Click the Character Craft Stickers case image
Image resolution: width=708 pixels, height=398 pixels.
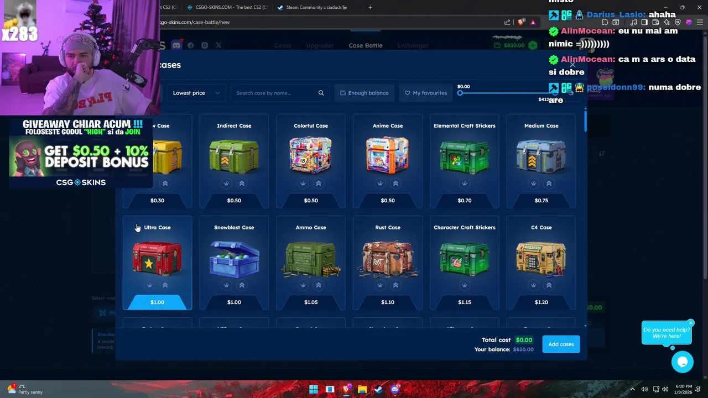pos(465,258)
